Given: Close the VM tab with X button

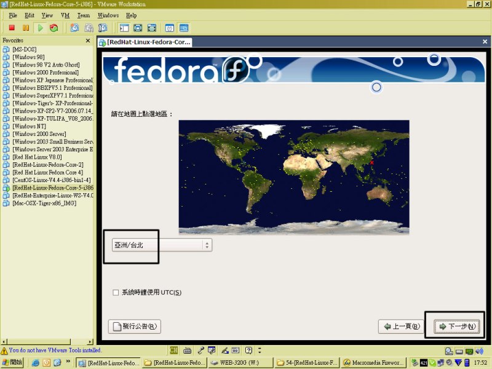Looking at the screenshot, I should [485, 42].
